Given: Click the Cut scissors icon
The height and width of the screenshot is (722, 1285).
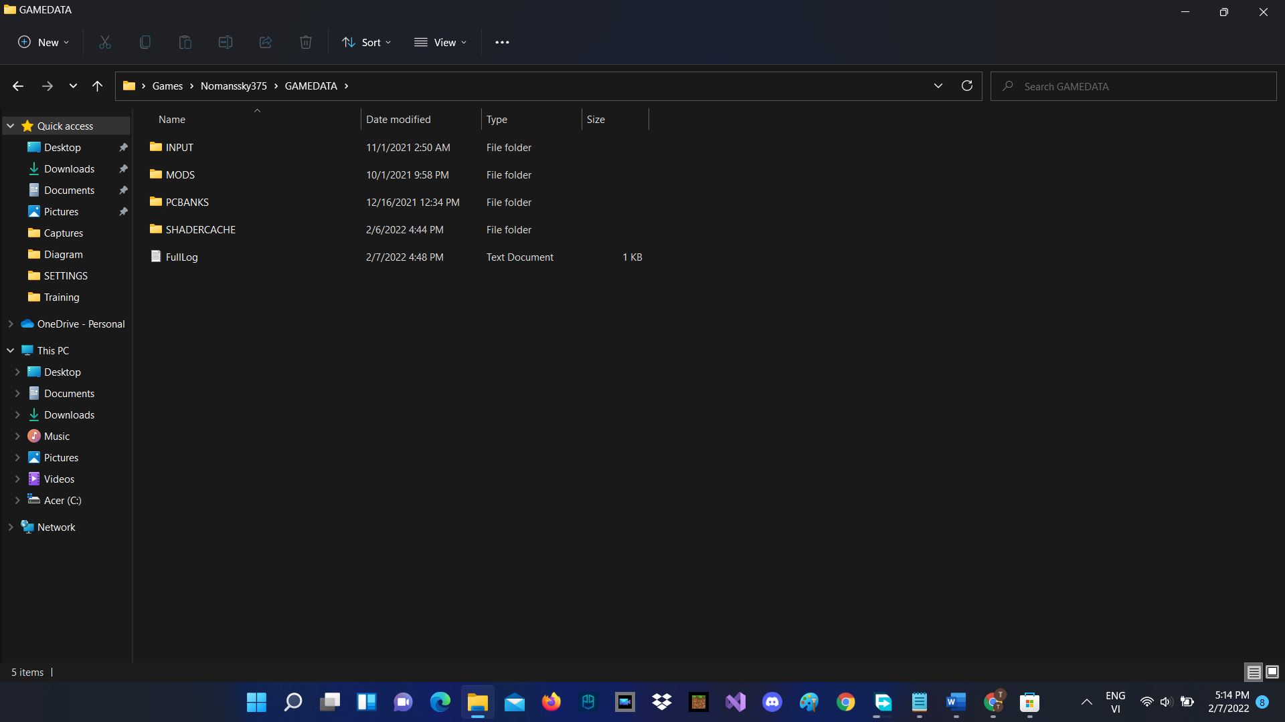Looking at the screenshot, I should pos(105,42).
